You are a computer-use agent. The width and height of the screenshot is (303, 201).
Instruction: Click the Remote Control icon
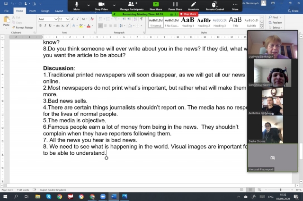(214, 5)
